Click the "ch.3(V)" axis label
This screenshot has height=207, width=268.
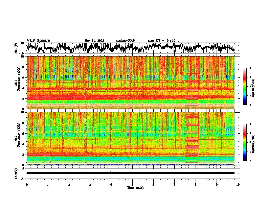point(16,174)
